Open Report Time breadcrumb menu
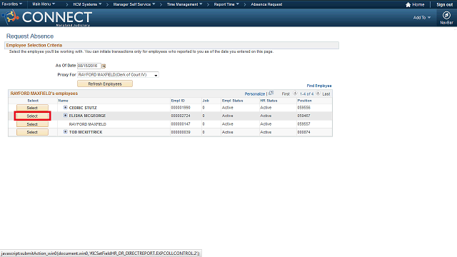 pos(226,4)
